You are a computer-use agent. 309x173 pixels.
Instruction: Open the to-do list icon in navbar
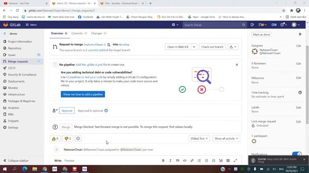[x=274, y=25]
